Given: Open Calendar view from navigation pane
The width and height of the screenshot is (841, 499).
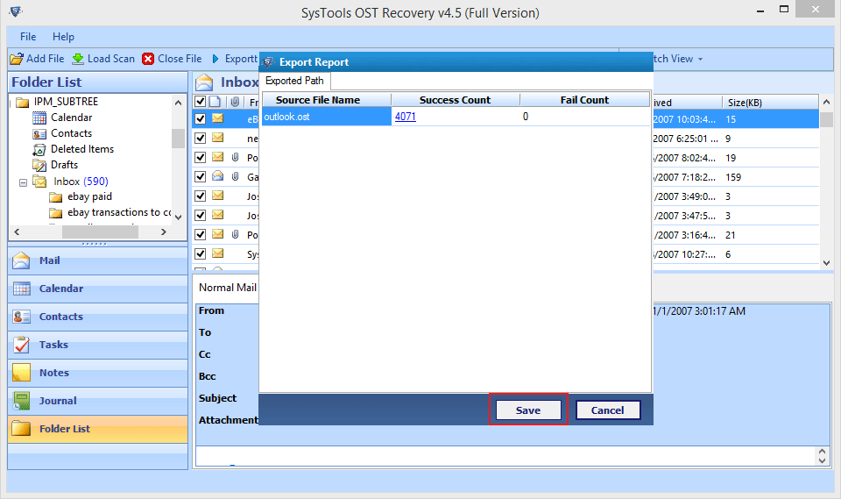Looking at the screenshot, I should (x=97, y=289).
